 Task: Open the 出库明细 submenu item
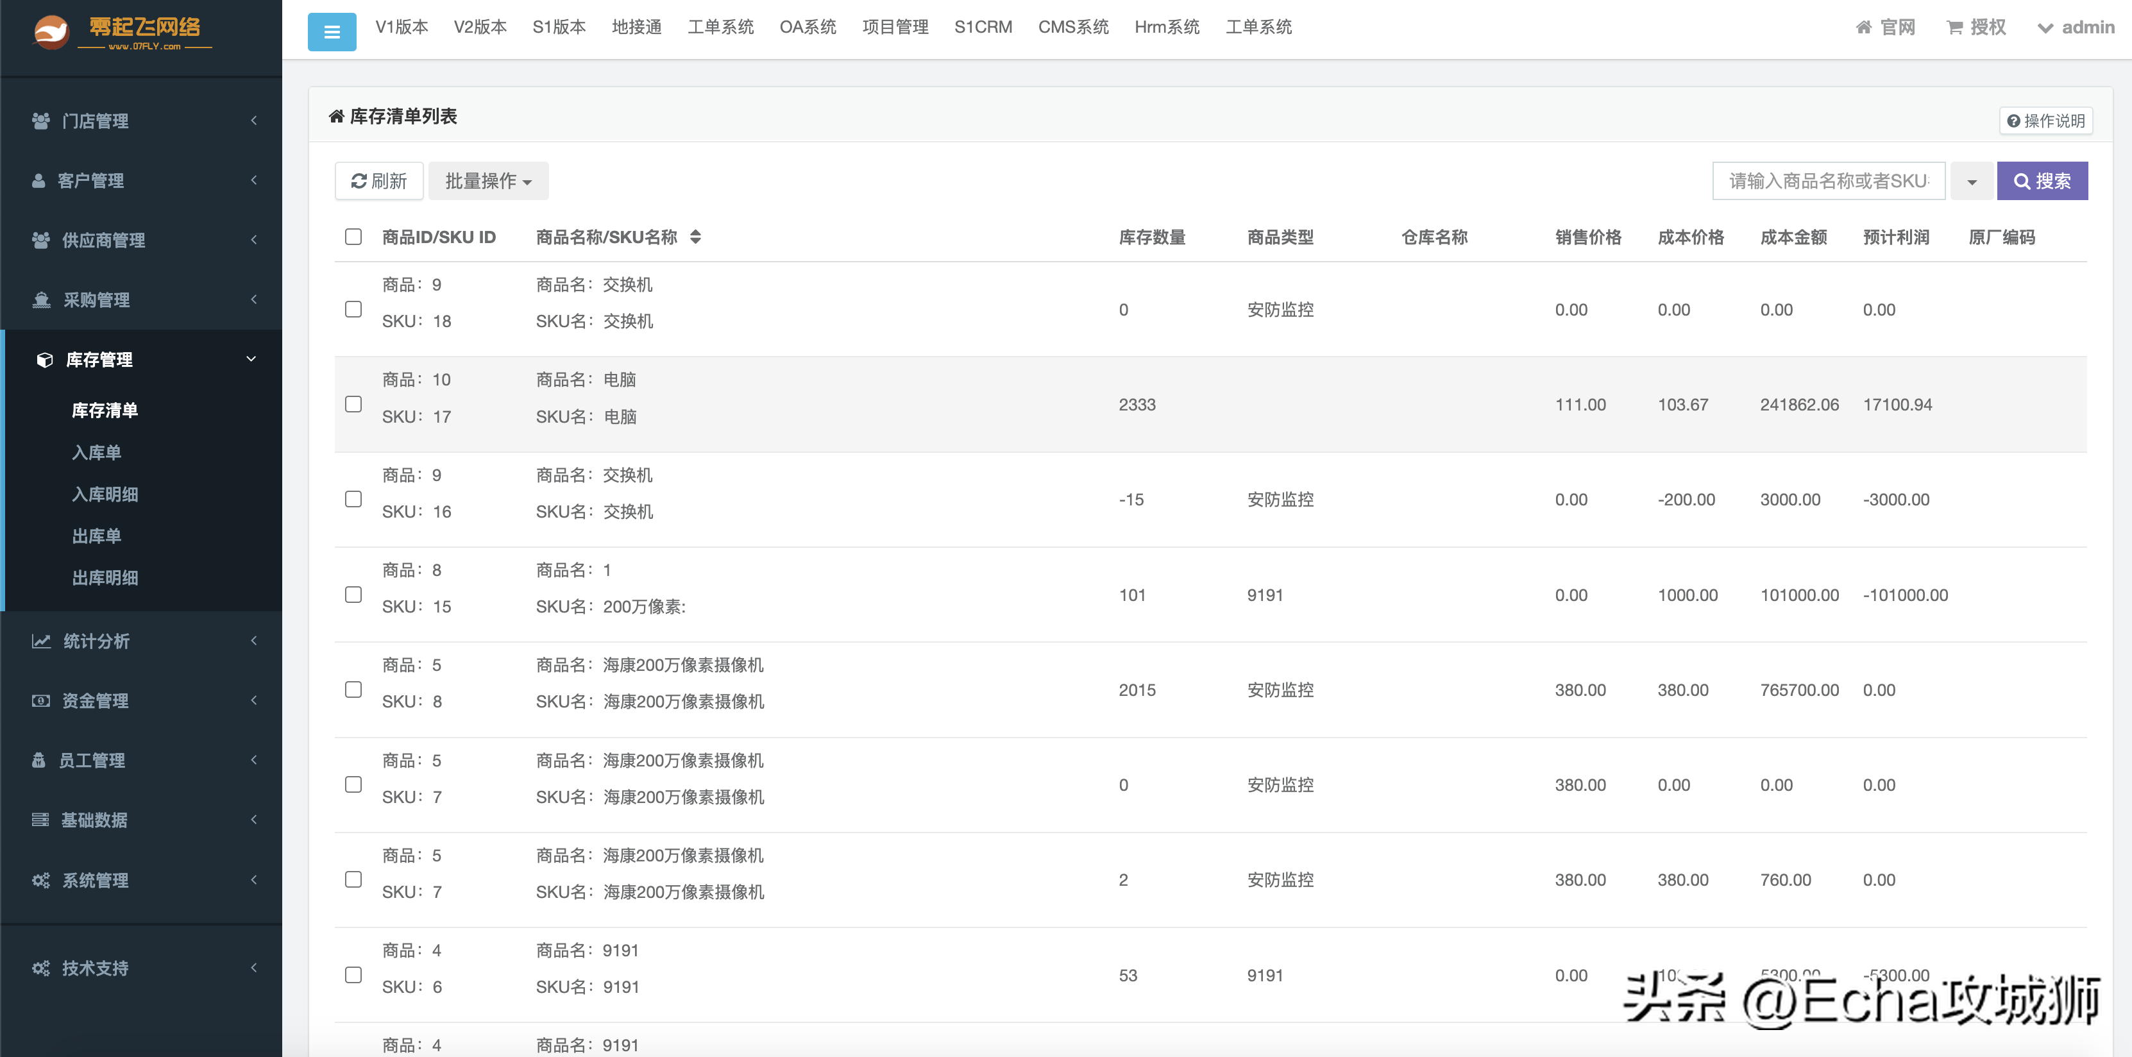[105, 578]
